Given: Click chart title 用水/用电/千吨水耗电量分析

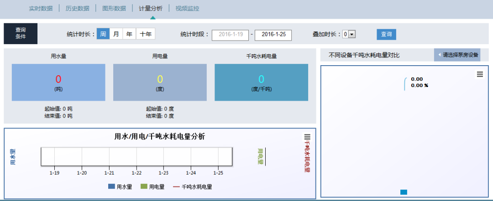Looking at the screenshot, I should click(x=159, y=137).
